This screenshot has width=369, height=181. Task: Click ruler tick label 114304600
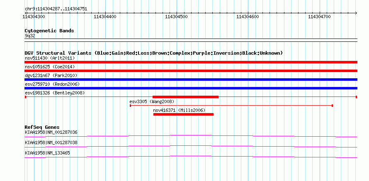click(248, 17)
